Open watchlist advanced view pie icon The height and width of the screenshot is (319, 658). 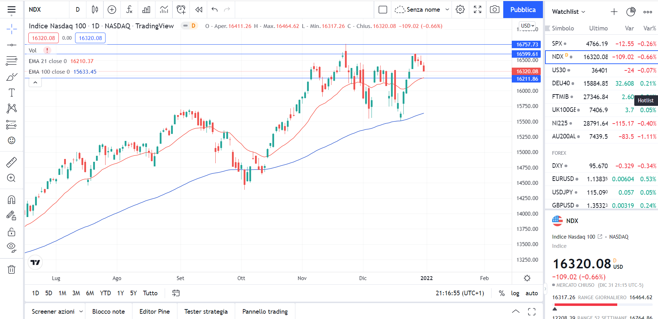point(631,12)
